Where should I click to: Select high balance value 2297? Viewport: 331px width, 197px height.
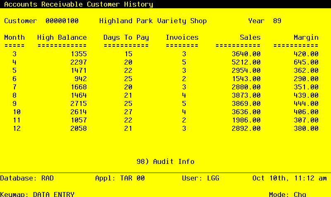[x=79, y=62]
